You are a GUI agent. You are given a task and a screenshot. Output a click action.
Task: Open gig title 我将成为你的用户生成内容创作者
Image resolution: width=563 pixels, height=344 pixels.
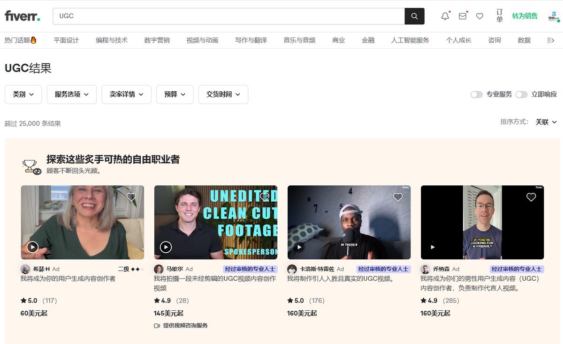point(68,278)
